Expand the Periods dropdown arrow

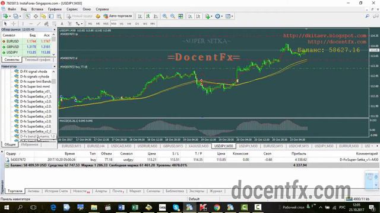coord(221,16)
